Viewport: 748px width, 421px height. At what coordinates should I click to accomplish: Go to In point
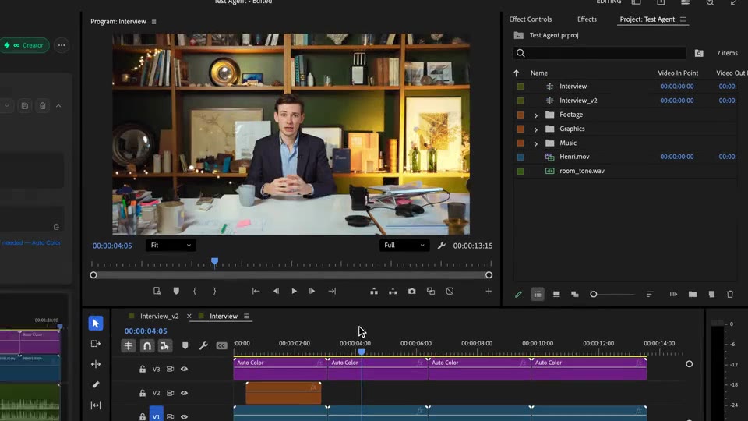(x=256, y=291)
